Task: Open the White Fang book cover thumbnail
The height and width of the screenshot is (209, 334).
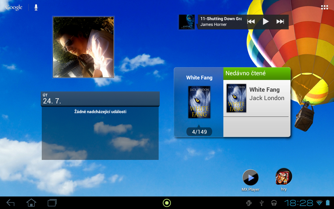Action: (x=199, y=102)
